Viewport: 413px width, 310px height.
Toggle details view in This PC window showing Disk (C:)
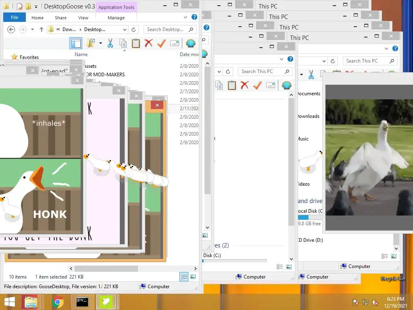280,267
